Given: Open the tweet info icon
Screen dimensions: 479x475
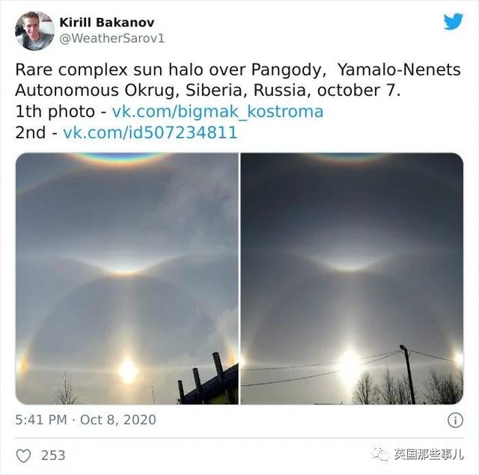Looking at the screenshot, I should (x=455, y=420).
